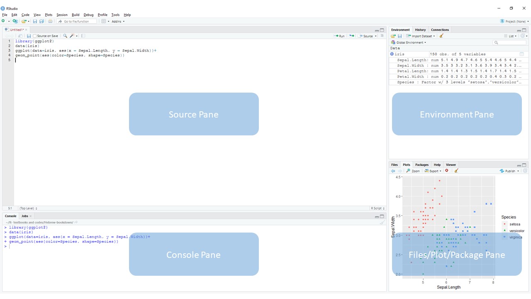The height and width of the screenshot is (299, 531).
Task: Open the recent files dropdown arrow
Action: tap(29, 21)
